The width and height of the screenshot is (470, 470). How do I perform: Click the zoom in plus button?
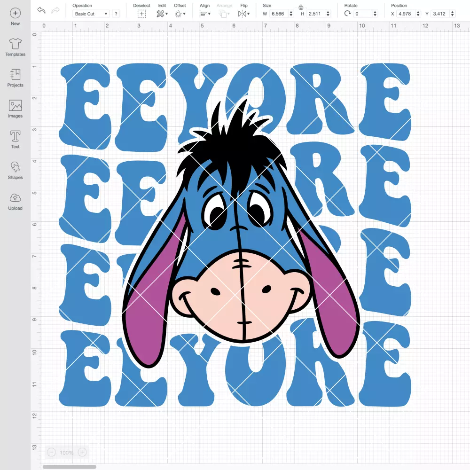pyautogui.click(x=82, y=452)
